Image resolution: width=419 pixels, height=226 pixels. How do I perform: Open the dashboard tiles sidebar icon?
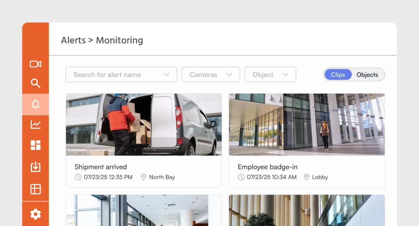click(36, 145)
